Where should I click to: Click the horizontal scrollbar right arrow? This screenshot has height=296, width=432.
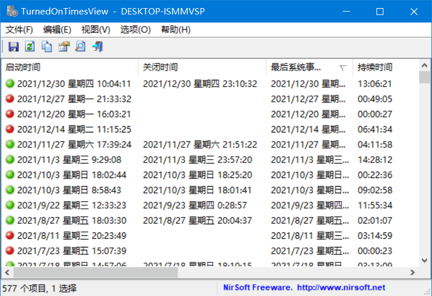tap(412, 272)
